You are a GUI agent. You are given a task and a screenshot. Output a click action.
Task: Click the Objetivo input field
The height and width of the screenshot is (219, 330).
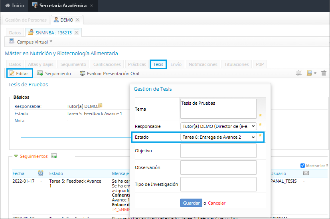pyautogui.click(x=218, y=151)
